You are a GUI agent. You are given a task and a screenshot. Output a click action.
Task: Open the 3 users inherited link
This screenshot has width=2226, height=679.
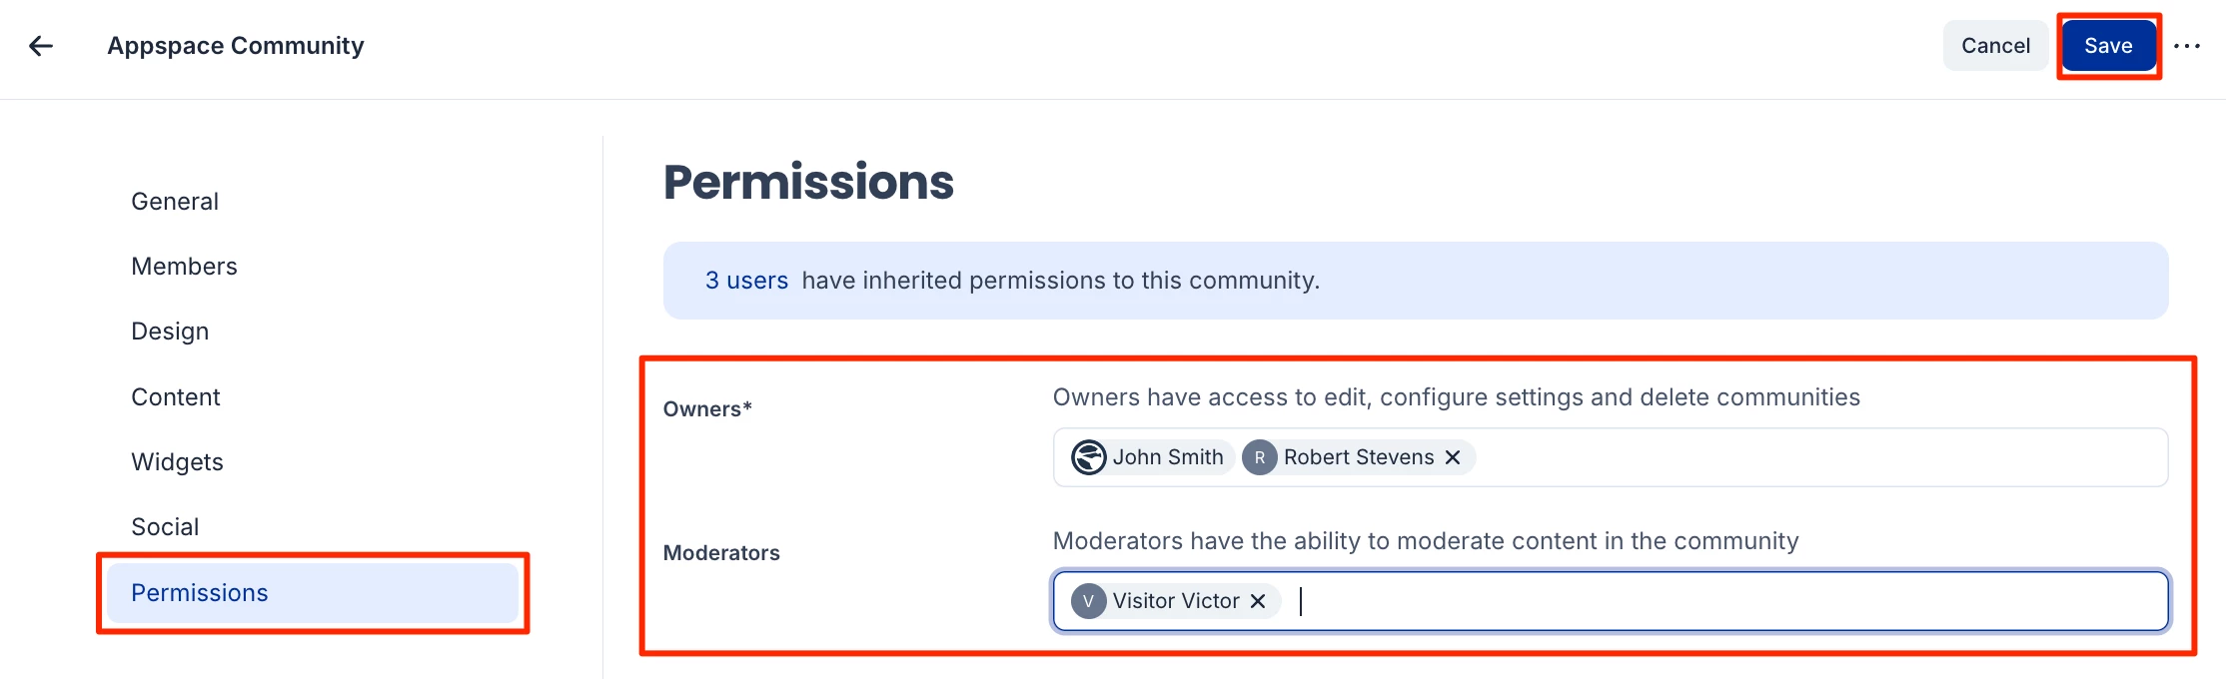click(x=746, y=281)
